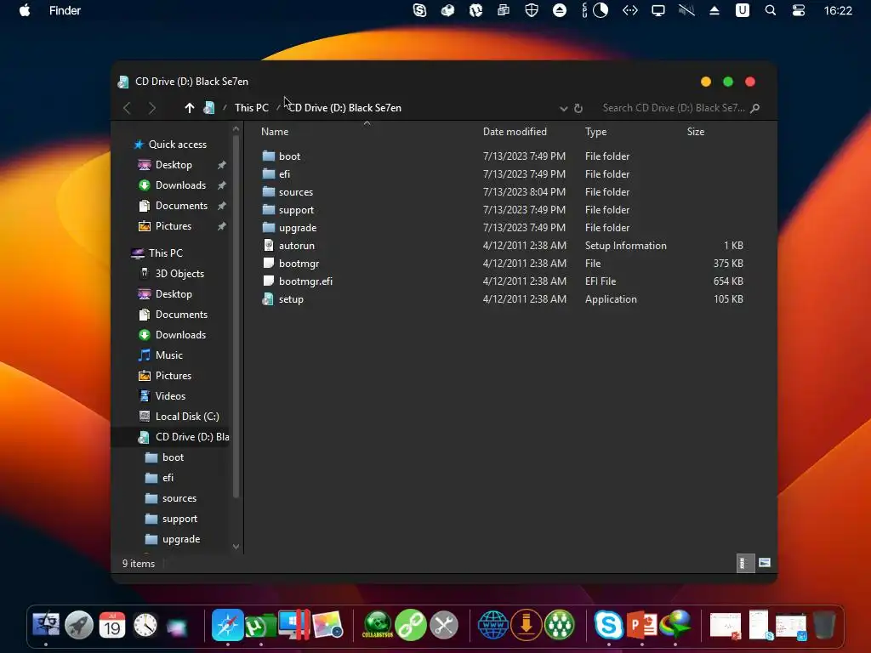Viewport: 871px width, 653px height.
Task: Open pinned Documents under Quick access
Action: 182,206
